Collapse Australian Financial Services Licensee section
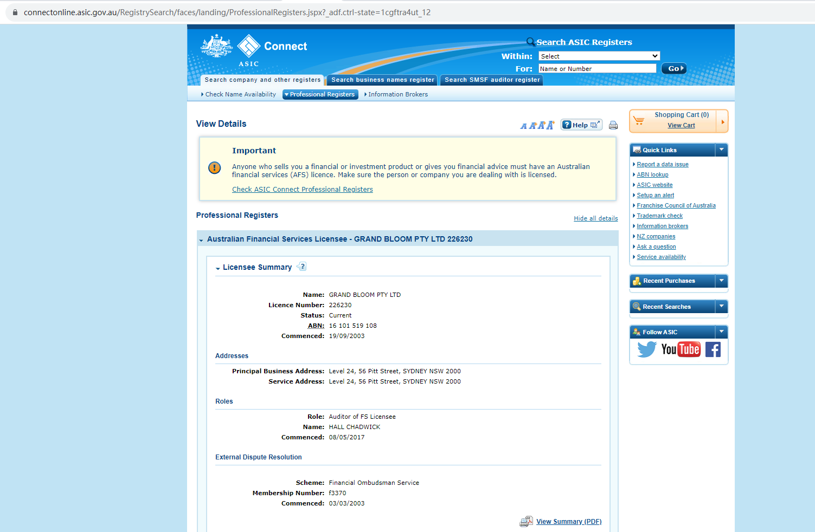The height and width of the screenshot is (532, 815). tap(201, 240)
